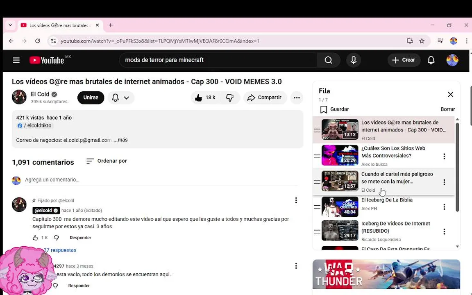The width and height of the screenshot is (472, 295).
Task: Open El Cold channel avatar
Action: pos(19,97)
